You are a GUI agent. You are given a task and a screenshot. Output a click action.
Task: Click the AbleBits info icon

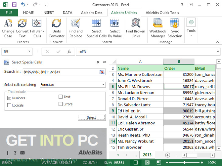click(x=8, y=153)
